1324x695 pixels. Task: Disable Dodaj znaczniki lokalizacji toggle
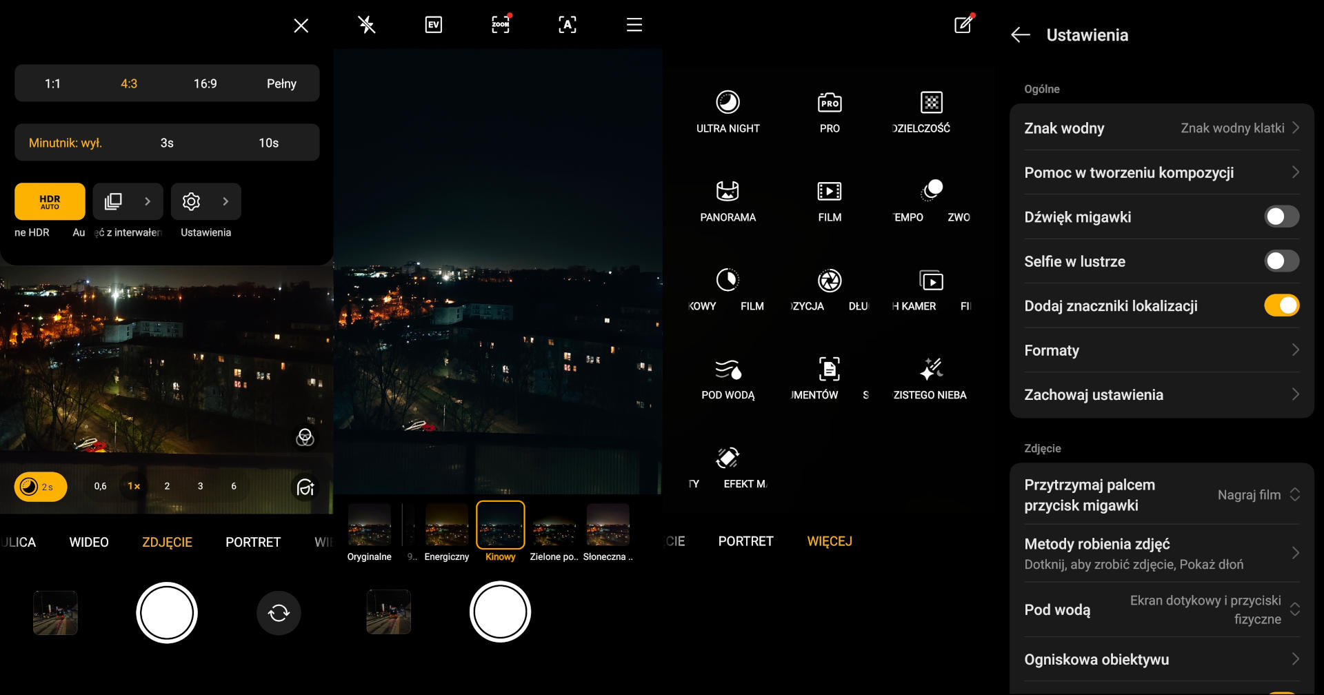(x=1281, y=305)
